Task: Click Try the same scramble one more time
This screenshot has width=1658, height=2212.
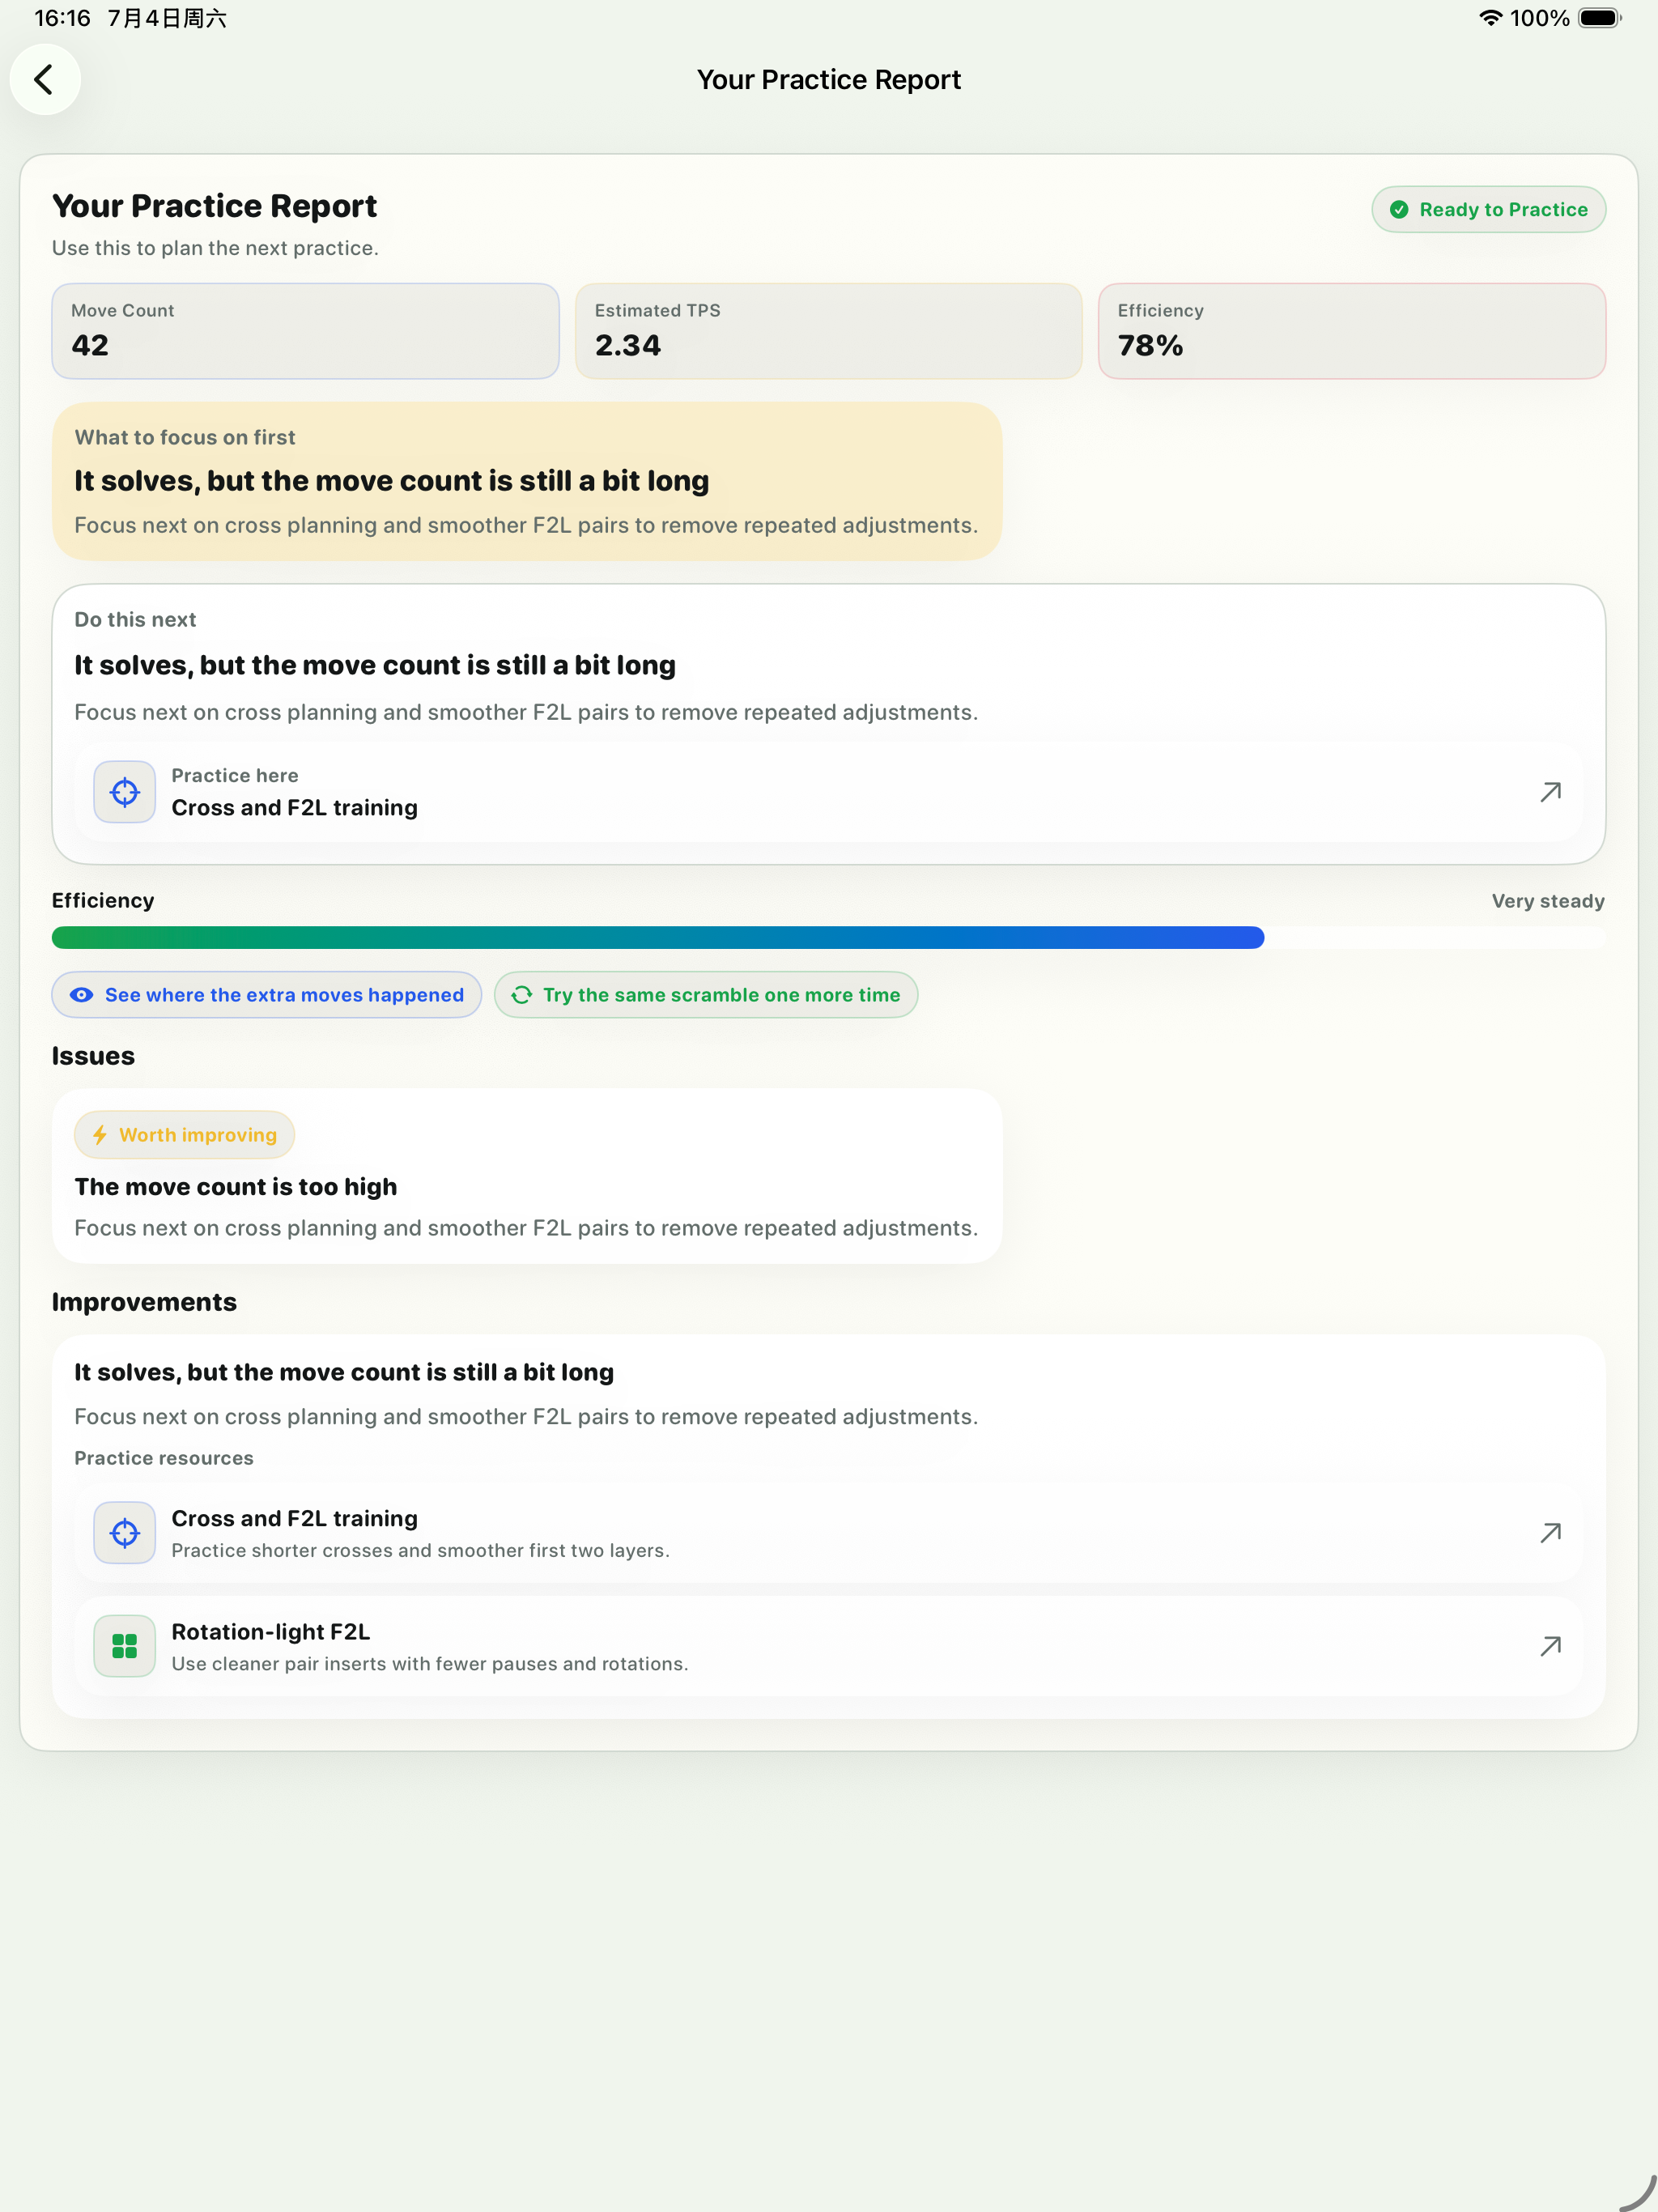Action: tap(706, 995)
